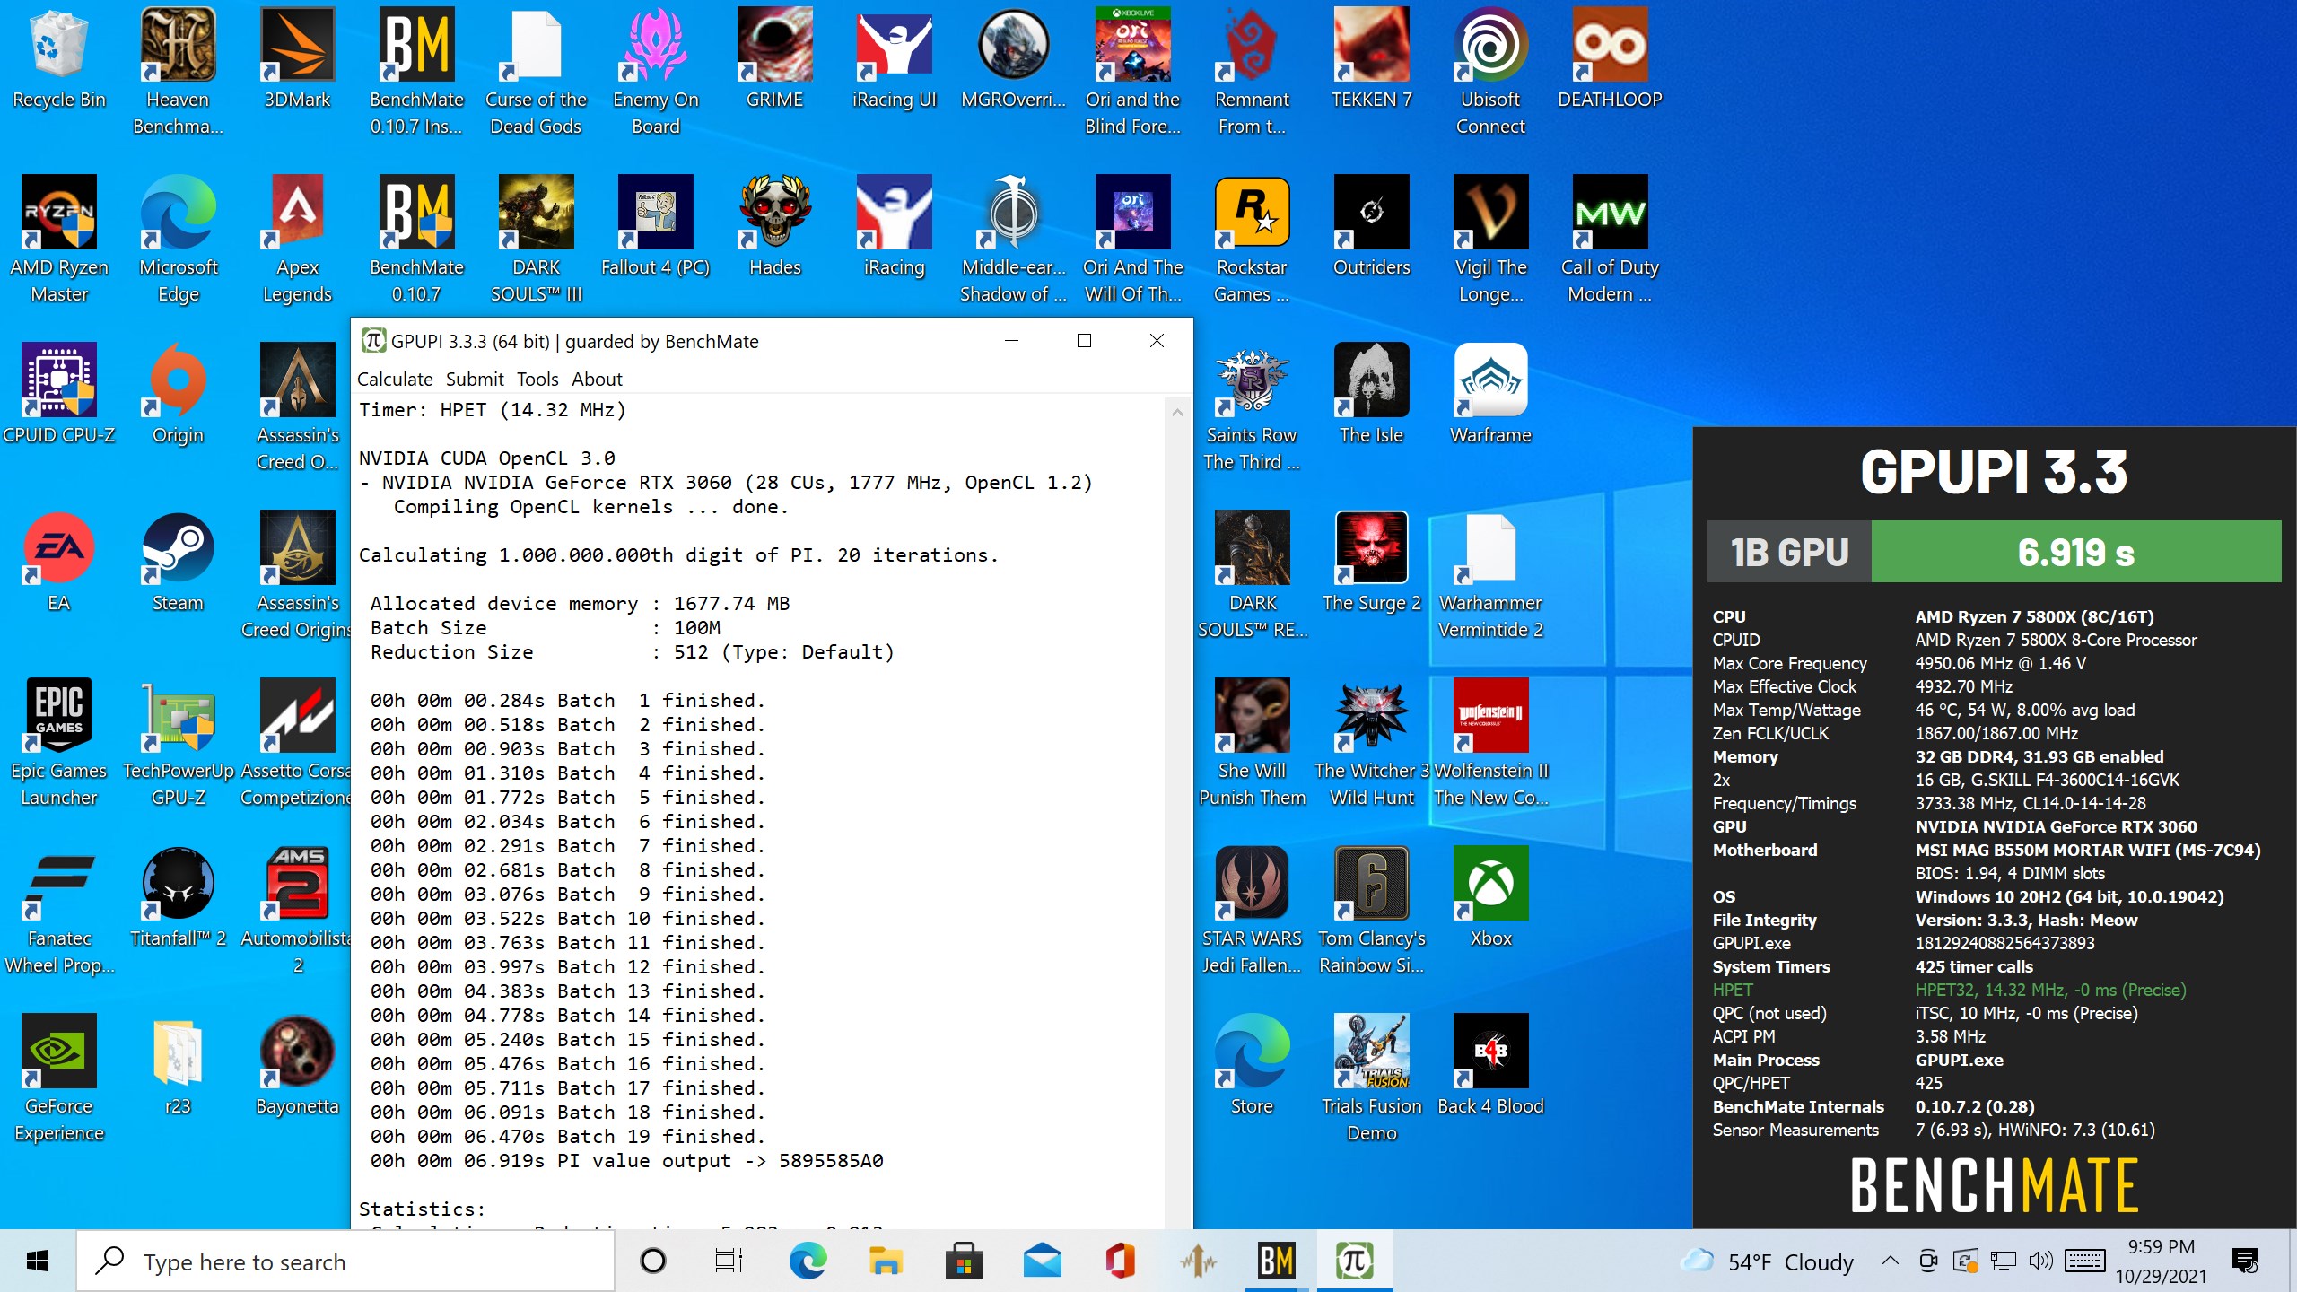Select the TechPowerUp GPU-Z icon
Image resolution: width=2297 pixels, height=1292 pixels.
click(178, 742)
